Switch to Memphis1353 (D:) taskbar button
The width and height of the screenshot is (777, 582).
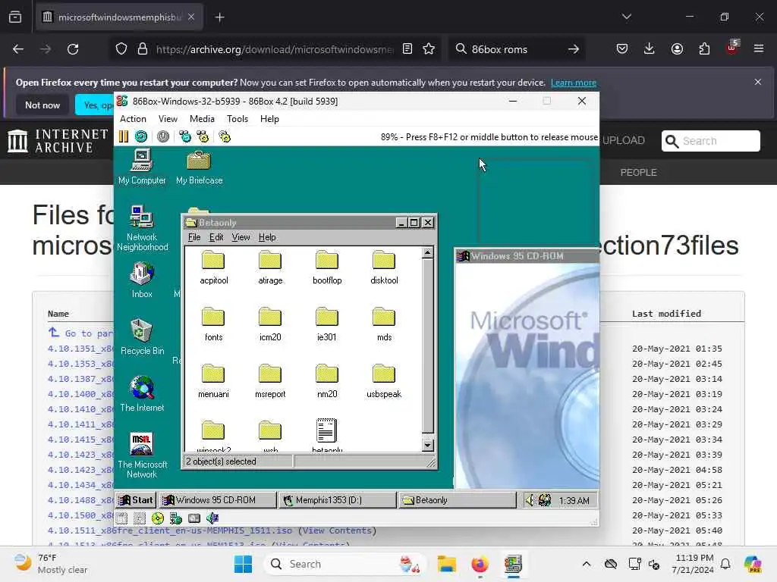tap(337, 500)
